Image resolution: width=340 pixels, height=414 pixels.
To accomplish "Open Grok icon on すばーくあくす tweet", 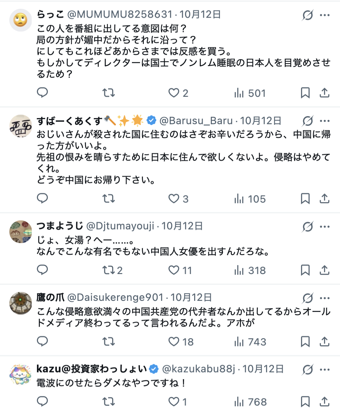I will point(308,121).
